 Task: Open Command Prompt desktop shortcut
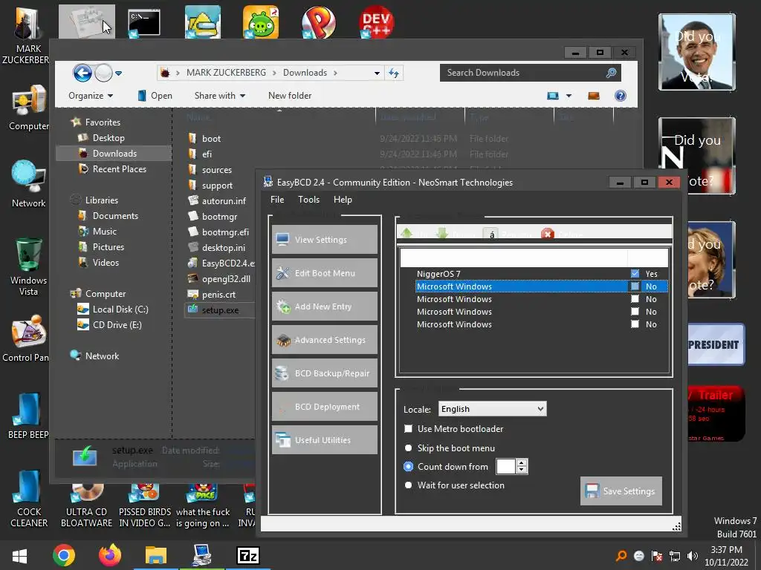[144, 22]
